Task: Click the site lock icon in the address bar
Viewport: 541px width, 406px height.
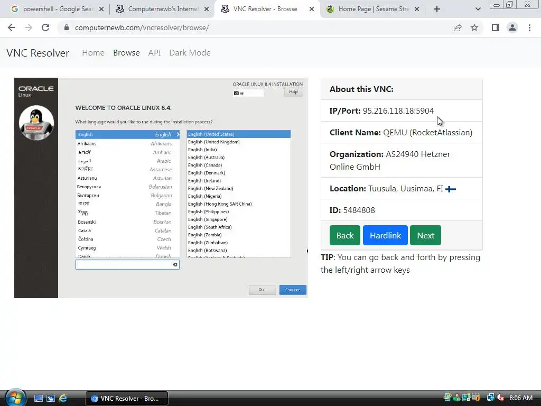Action: coord(67,27)
